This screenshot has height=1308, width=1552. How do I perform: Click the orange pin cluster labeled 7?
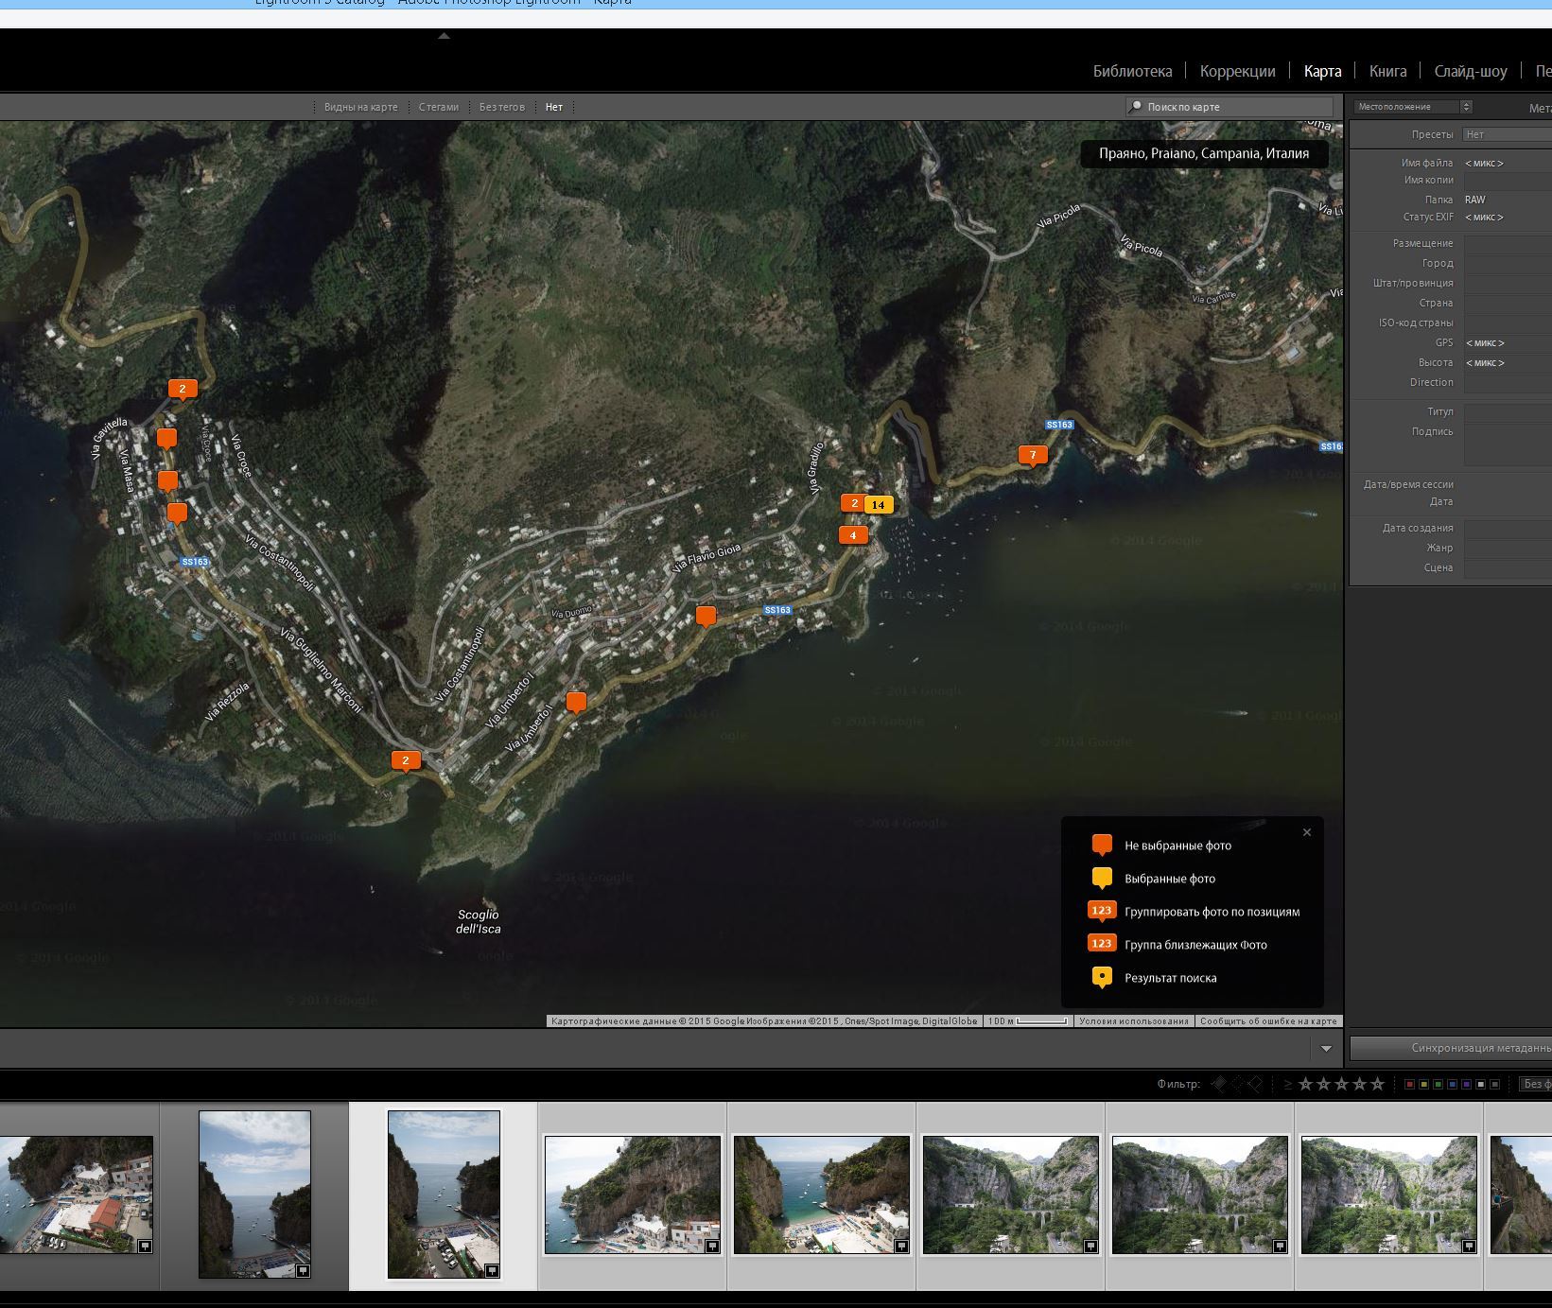pos(1033,456)
